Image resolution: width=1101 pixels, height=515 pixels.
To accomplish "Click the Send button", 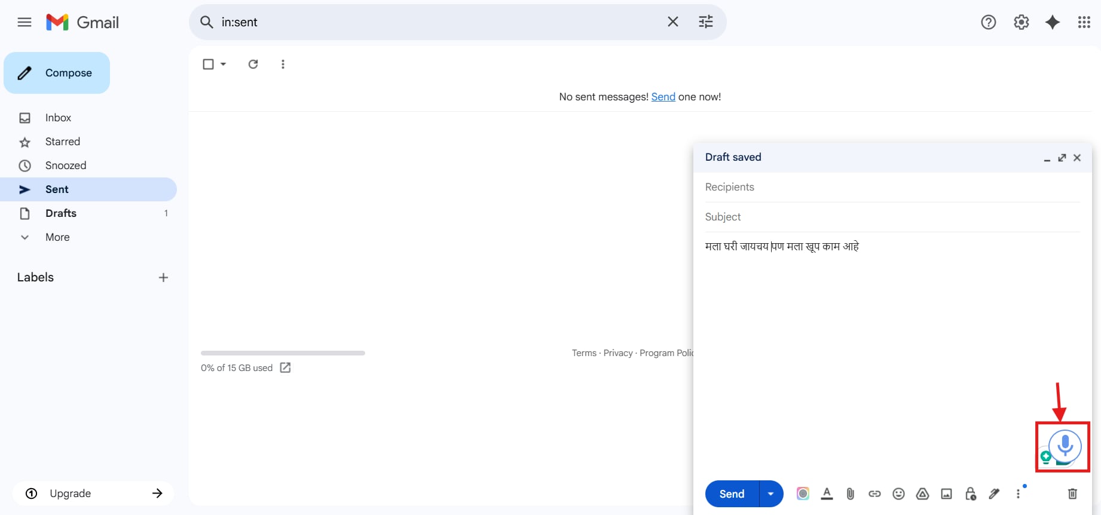I will [732, 494].
